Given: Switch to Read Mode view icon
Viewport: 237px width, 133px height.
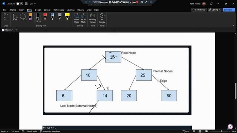Looking at the screenshot, I should pyautogui.click(x=194, y=132).
